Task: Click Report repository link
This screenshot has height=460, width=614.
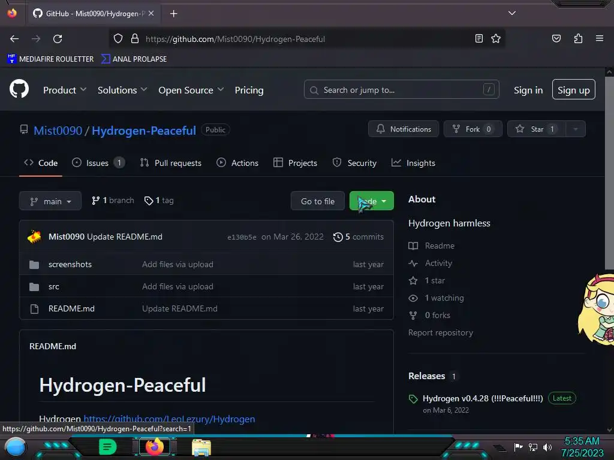Action: (441, 332)
